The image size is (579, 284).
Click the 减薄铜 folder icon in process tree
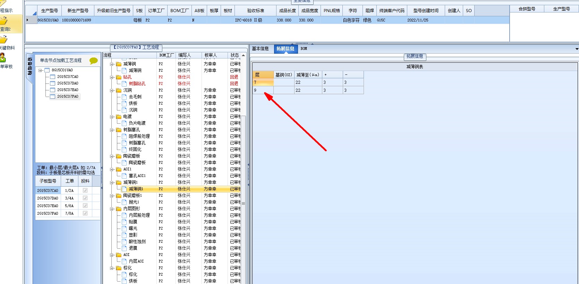coord(119,64)
